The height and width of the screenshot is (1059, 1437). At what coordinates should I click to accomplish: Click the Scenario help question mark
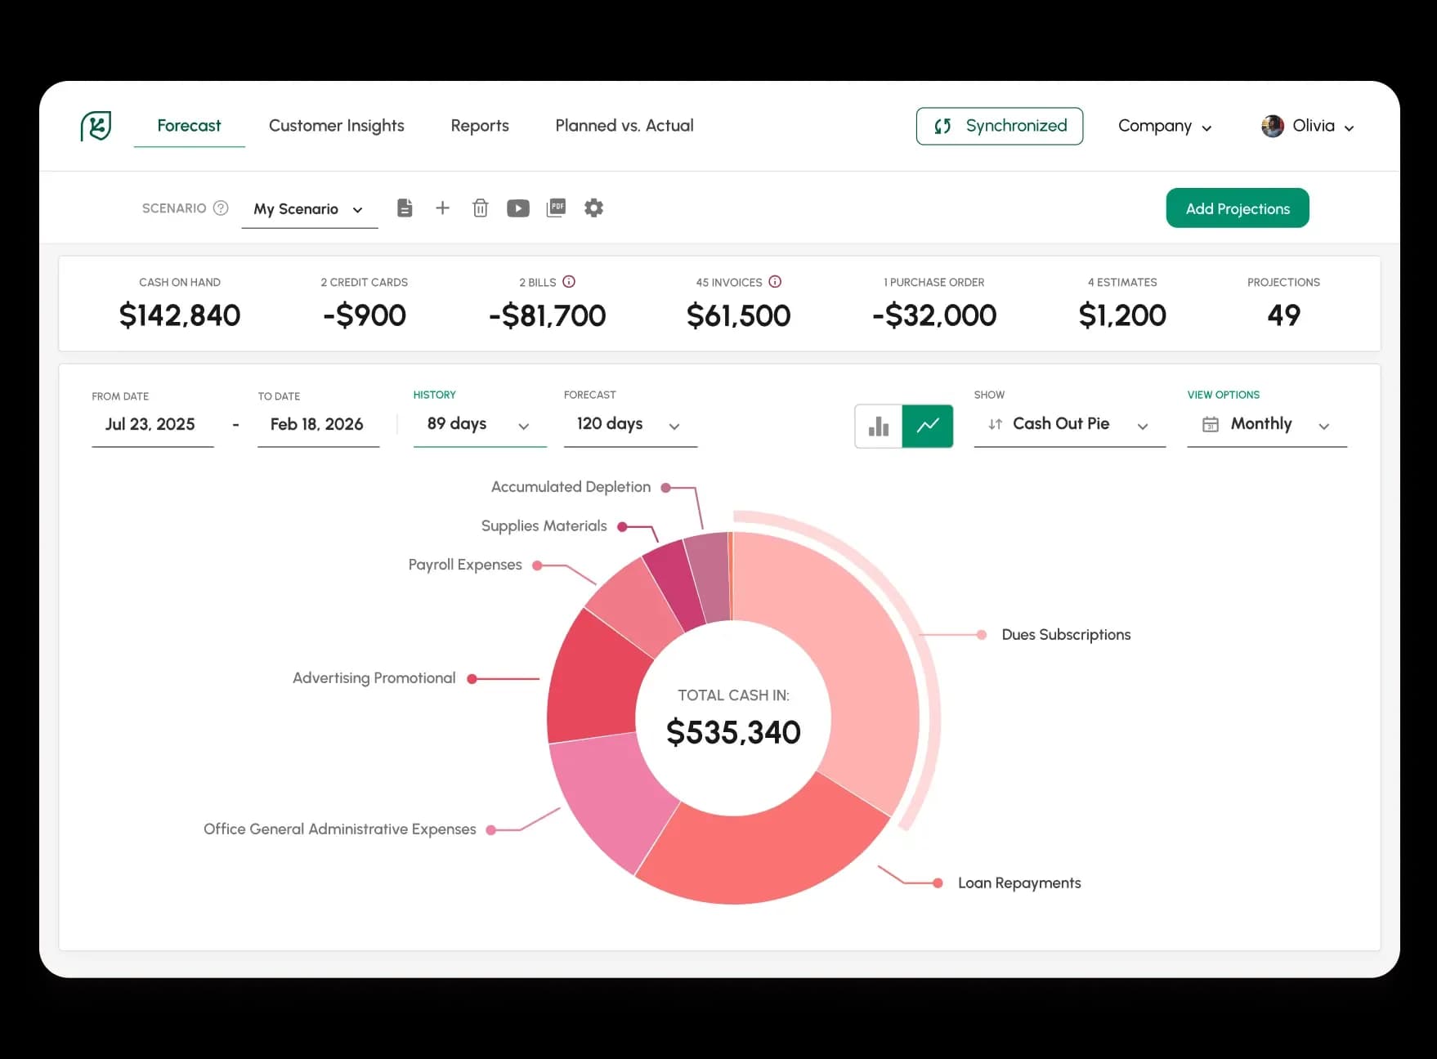point(221,208)
